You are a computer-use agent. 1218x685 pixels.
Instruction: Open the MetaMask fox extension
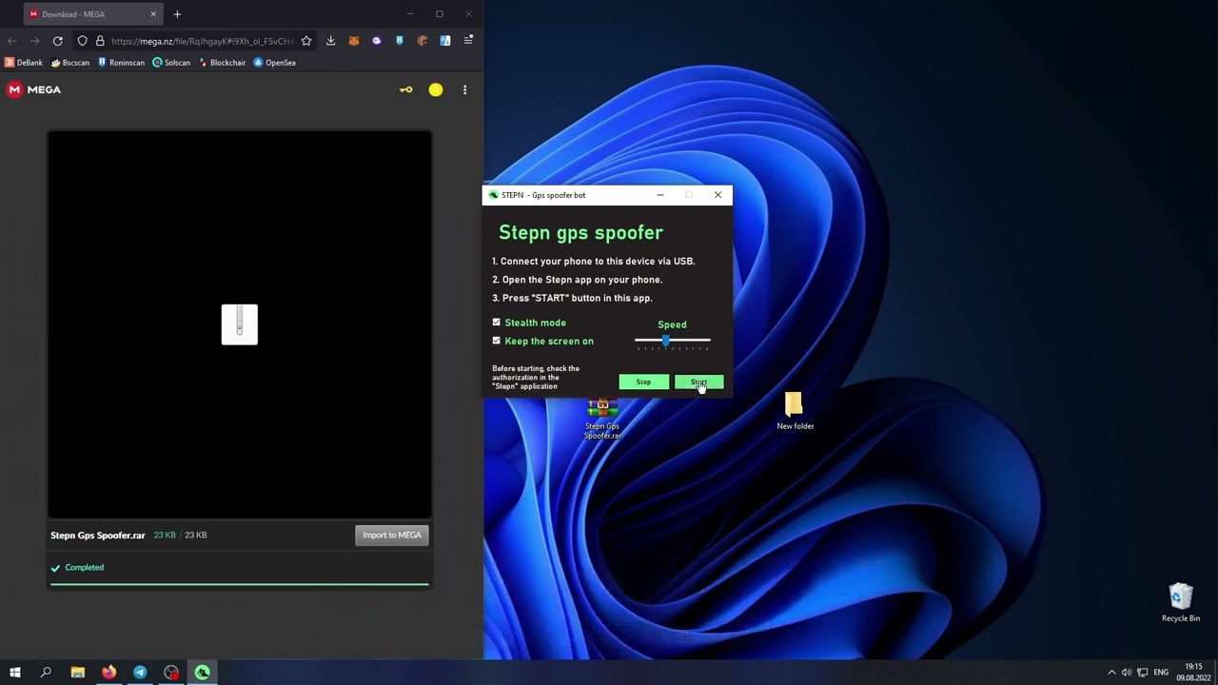(x=354, y=41)
